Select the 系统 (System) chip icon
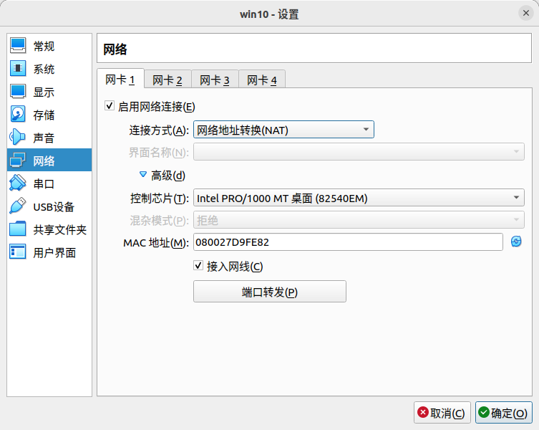Image resolution: width=539 pixels, height=430 pixels. [18, 70]
